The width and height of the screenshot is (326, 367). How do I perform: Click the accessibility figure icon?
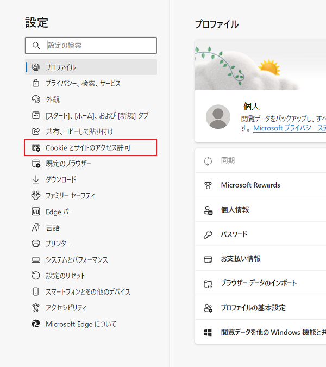tap(36, 308)
